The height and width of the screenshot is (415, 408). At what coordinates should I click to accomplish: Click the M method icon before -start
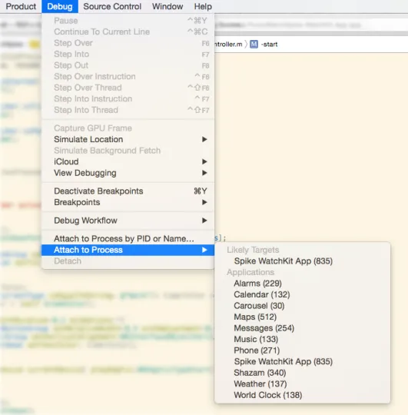[x=254, y=45]
